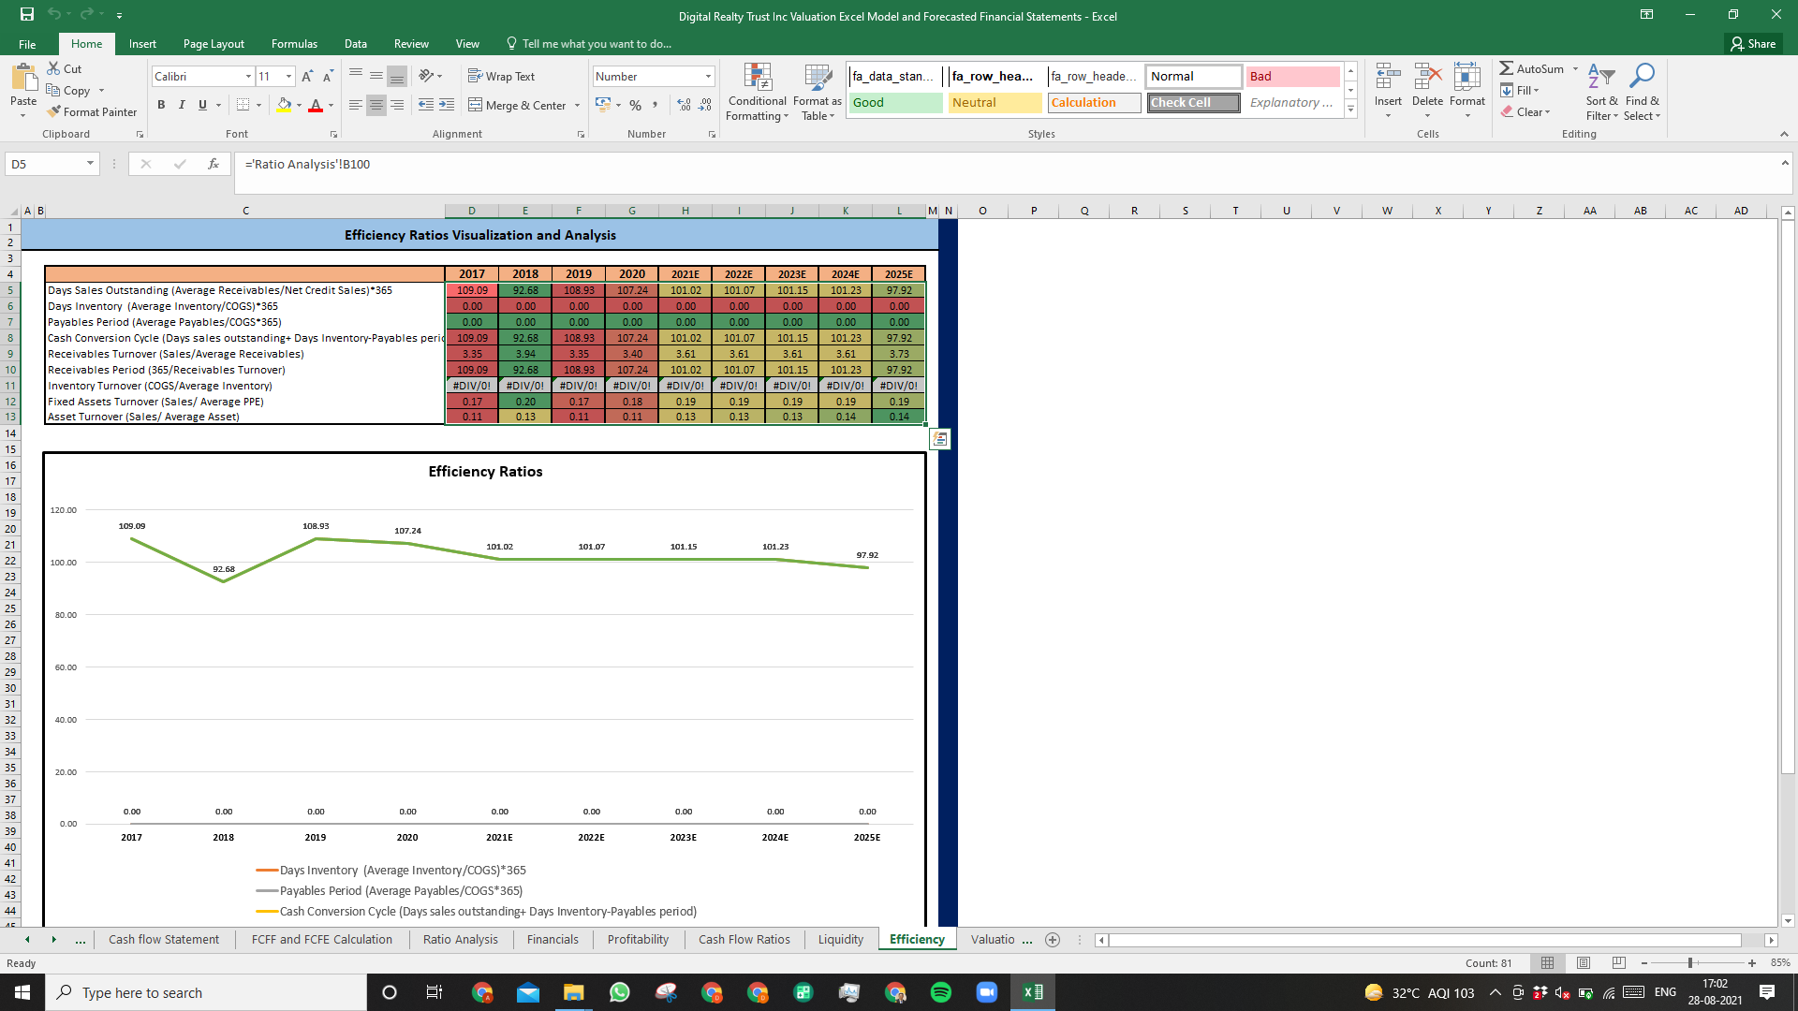Switch to Page Layout view icon
This screenshot has width=1798, height=1011.
coord(1584,962)
